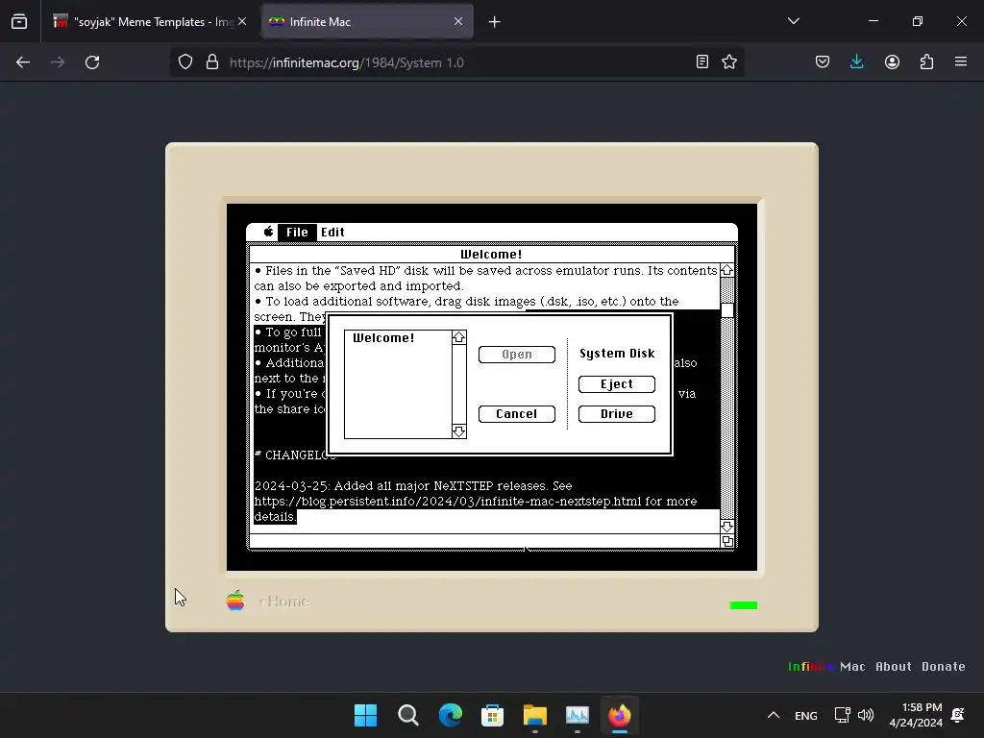Click the Welcome window scrollbar thumb
Viewport: 984px width, 738px height.
tap(726, 310)
